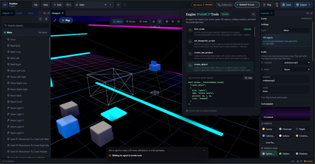Select the Sunny environment preset

(268, 129)
